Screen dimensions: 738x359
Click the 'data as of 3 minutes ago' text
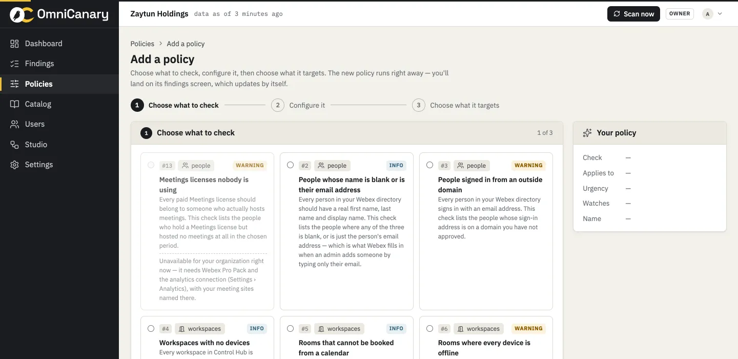(x=238, y=14)
